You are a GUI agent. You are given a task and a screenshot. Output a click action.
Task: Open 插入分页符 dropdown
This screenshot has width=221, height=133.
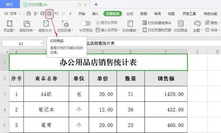click(108, 30)
